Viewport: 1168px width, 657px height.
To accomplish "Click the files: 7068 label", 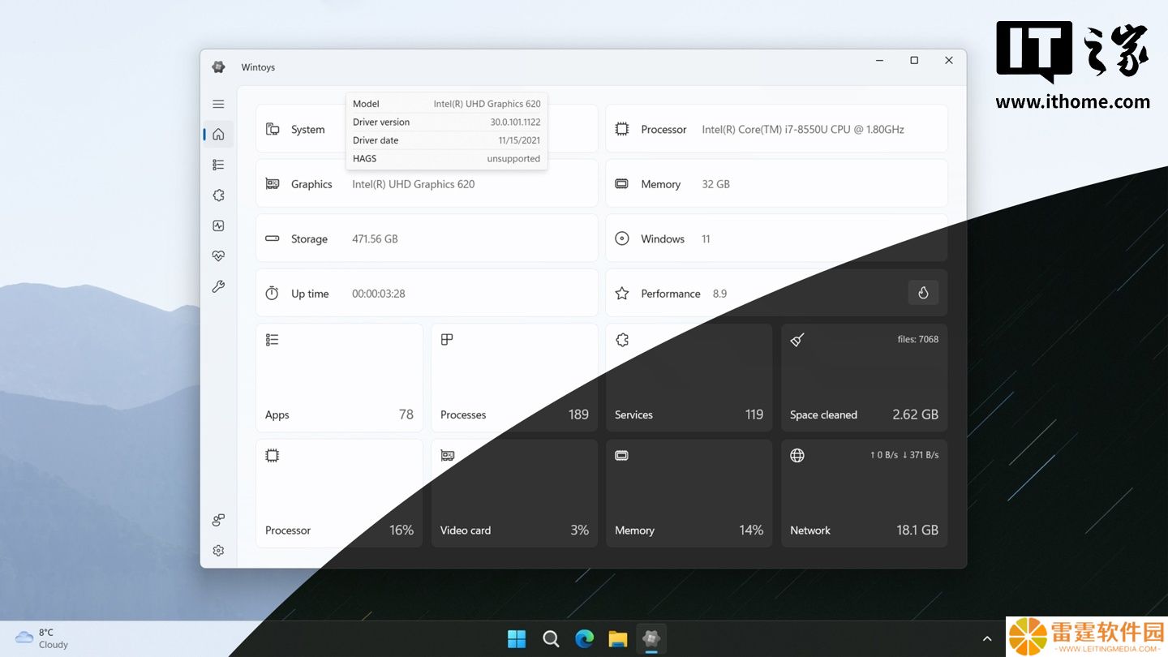I will (918, 339).
